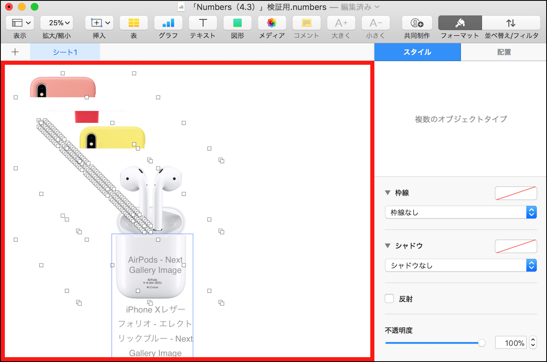This screenshot has height=362, width=547.
Task: Open the 枠線なし border style dropdown
Action: (x=461, y=212)
